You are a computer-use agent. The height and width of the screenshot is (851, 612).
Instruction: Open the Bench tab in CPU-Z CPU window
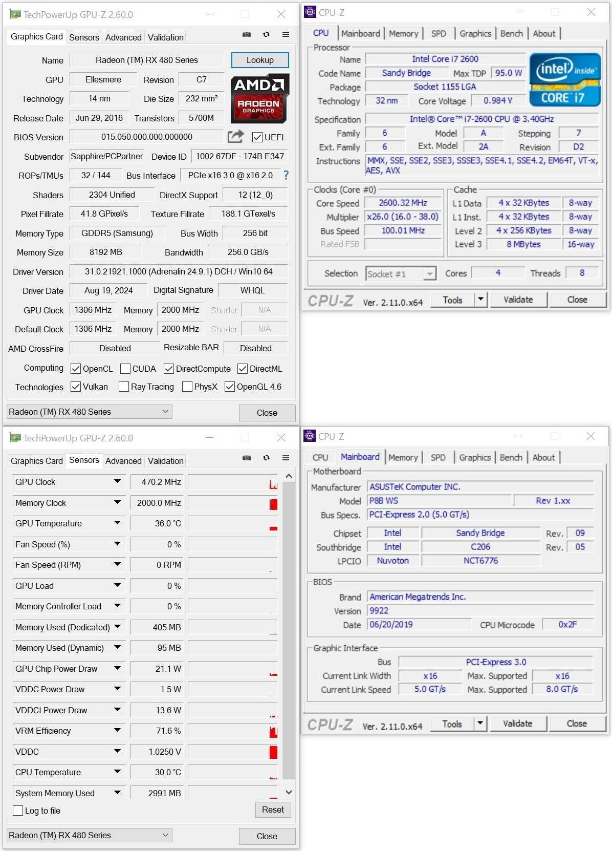512,33
